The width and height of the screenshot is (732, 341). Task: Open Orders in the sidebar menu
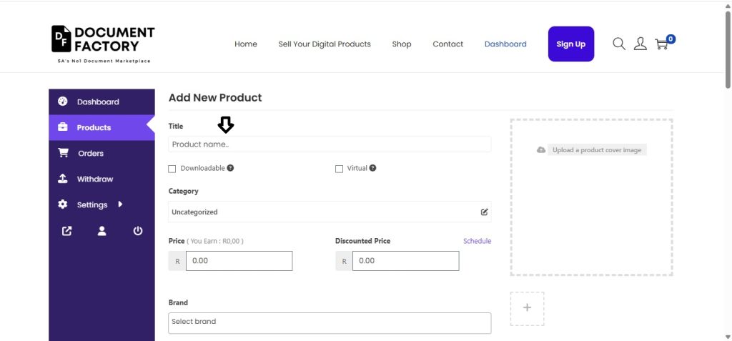(91, 153)
